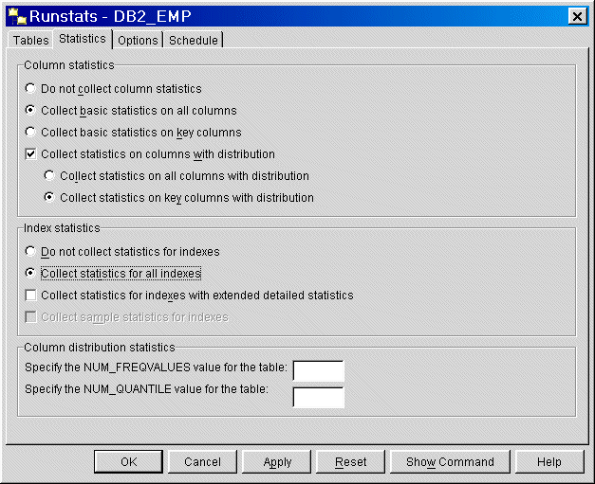
Task: Focus the NUM_QUANTILE value field
Action: coord(318,397)
